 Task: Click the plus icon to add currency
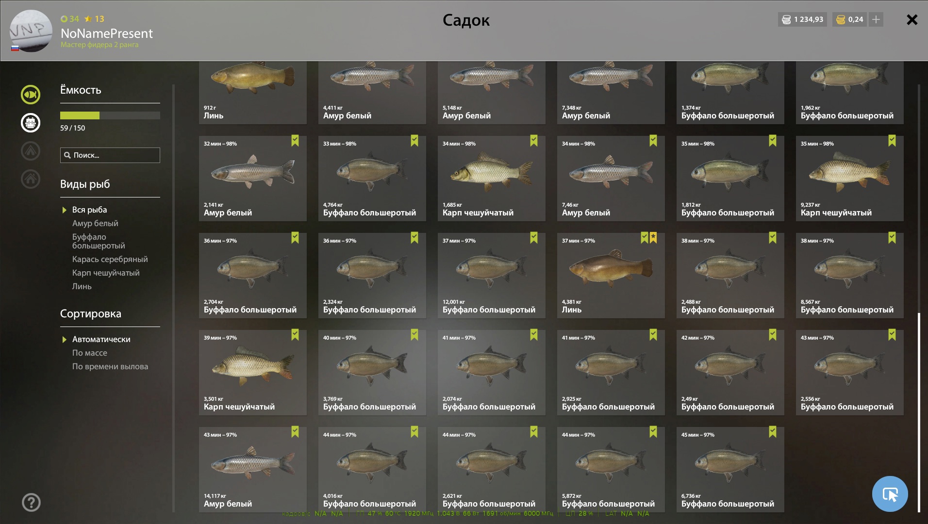tap(876, 19)
